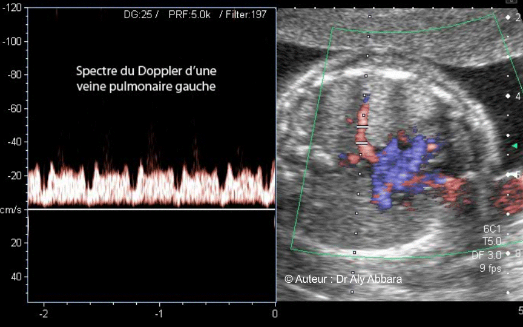Screen dimensions: 523x327
Task: Click the green focal zone triangle marker
Action: [514, 146]
